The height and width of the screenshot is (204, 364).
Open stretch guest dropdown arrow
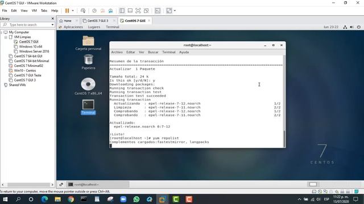tap(175, 11)
